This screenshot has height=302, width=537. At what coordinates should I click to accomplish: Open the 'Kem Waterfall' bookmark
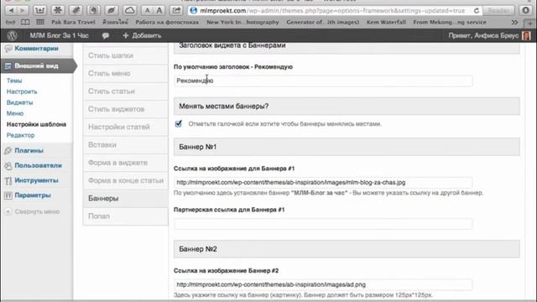point(386,23)
